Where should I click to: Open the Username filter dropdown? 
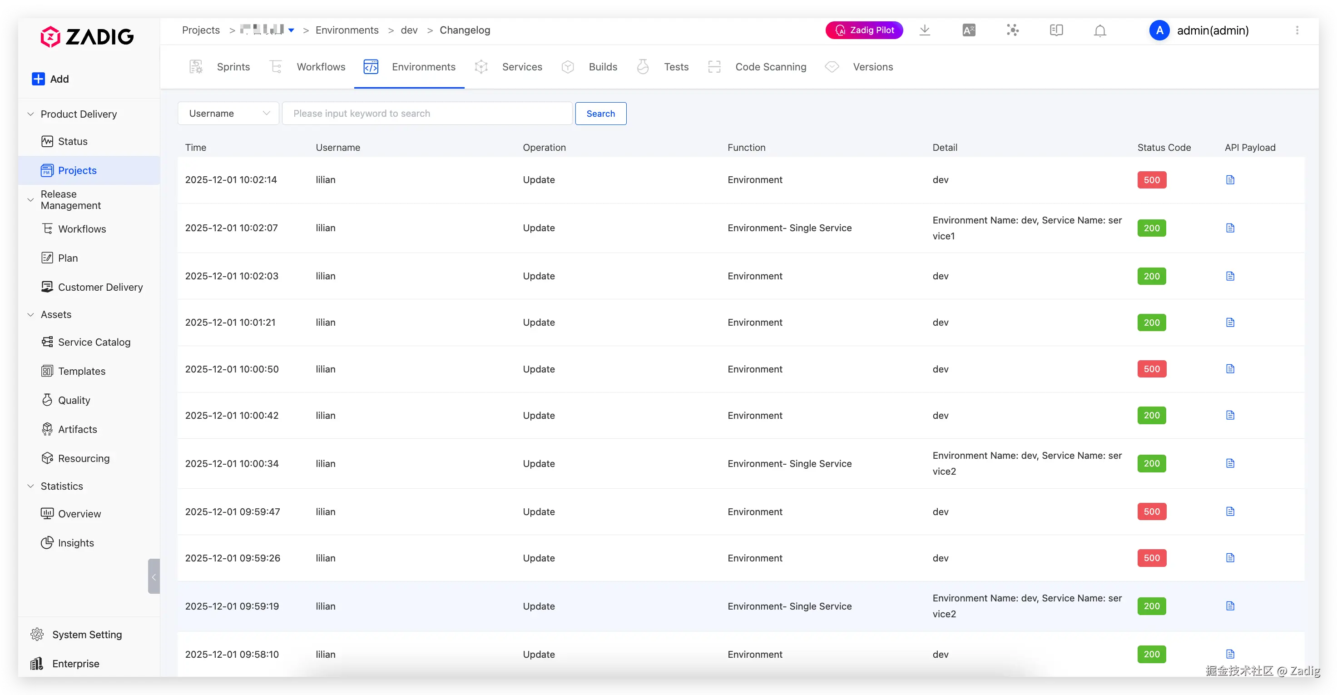tap(228, 114)
